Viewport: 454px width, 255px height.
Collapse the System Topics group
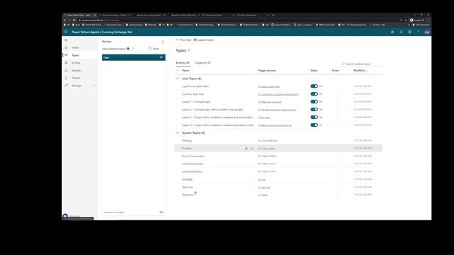pyautogui.click(x=177, y=133)
